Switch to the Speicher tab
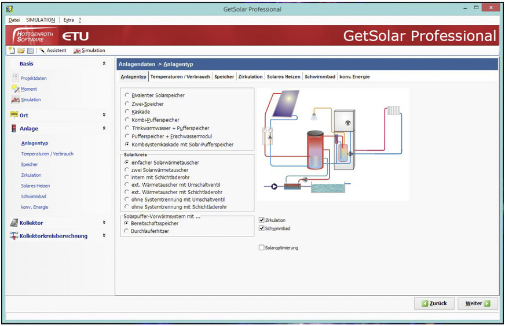Viewport: 505px width, 326px height. coord(224,76)
